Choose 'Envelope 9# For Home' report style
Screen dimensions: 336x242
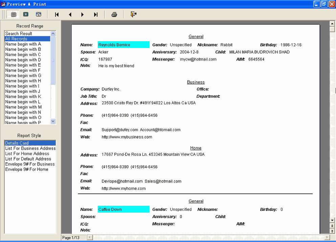26,169
